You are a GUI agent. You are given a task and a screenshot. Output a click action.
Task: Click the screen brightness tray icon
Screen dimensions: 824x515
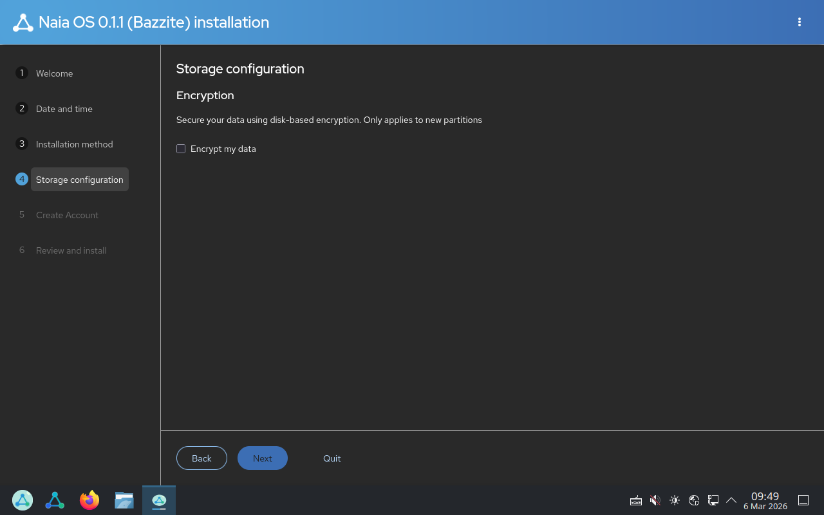pyautogui.click(x=675, y=500)
